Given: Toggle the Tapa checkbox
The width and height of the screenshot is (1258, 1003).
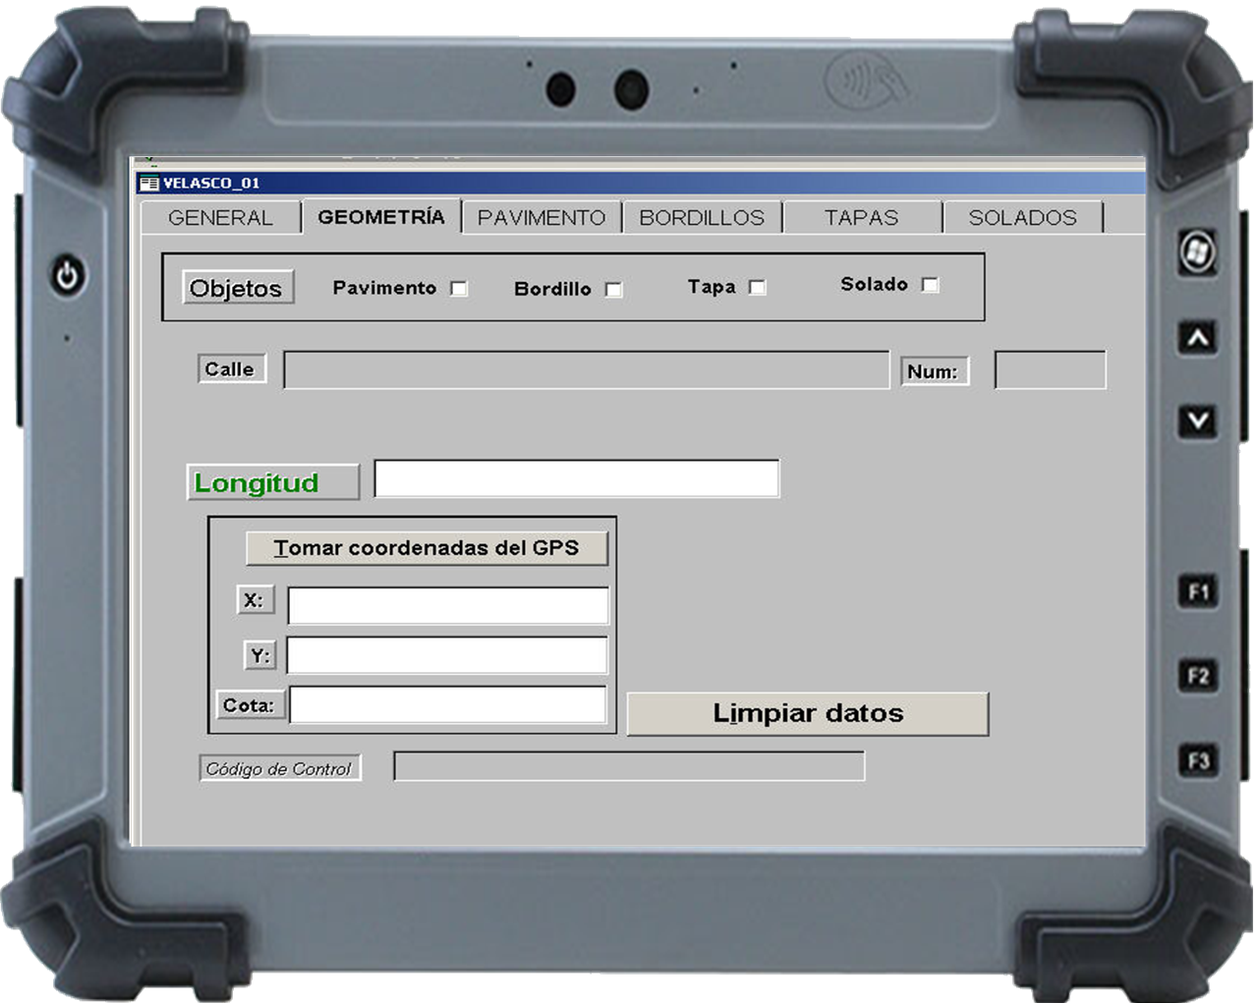Looking at the screenshot, I should [x=757, y=288].
